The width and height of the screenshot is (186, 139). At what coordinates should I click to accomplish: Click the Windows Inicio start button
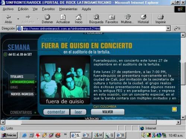(9, 135)
